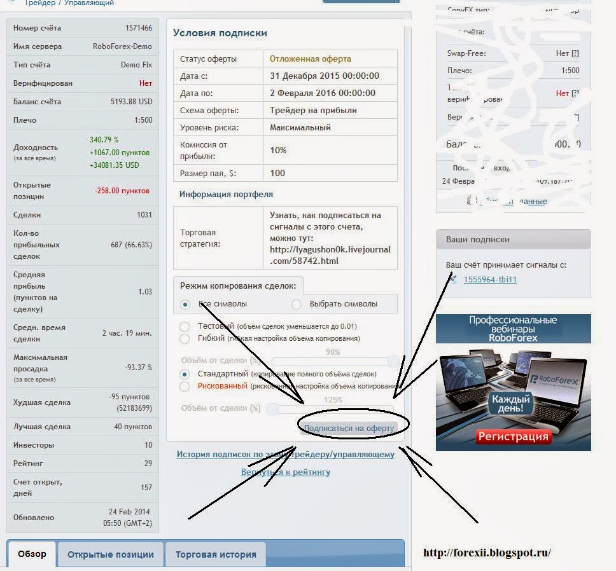The width and height of the screenshot is (616, 571).
Task: Open subscription account link 1555964-tbi11
Action: coord(490,279)
